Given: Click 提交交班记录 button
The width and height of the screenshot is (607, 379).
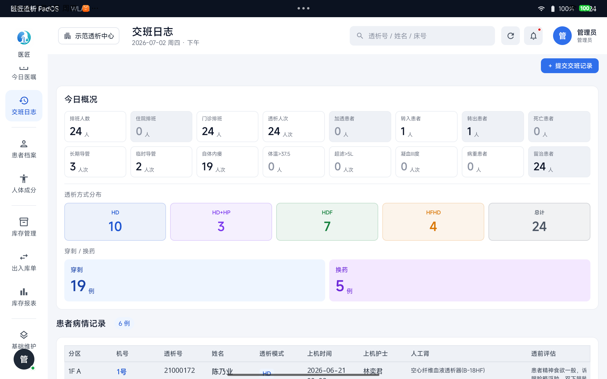Looking at the screenshot, I should 569,66.
